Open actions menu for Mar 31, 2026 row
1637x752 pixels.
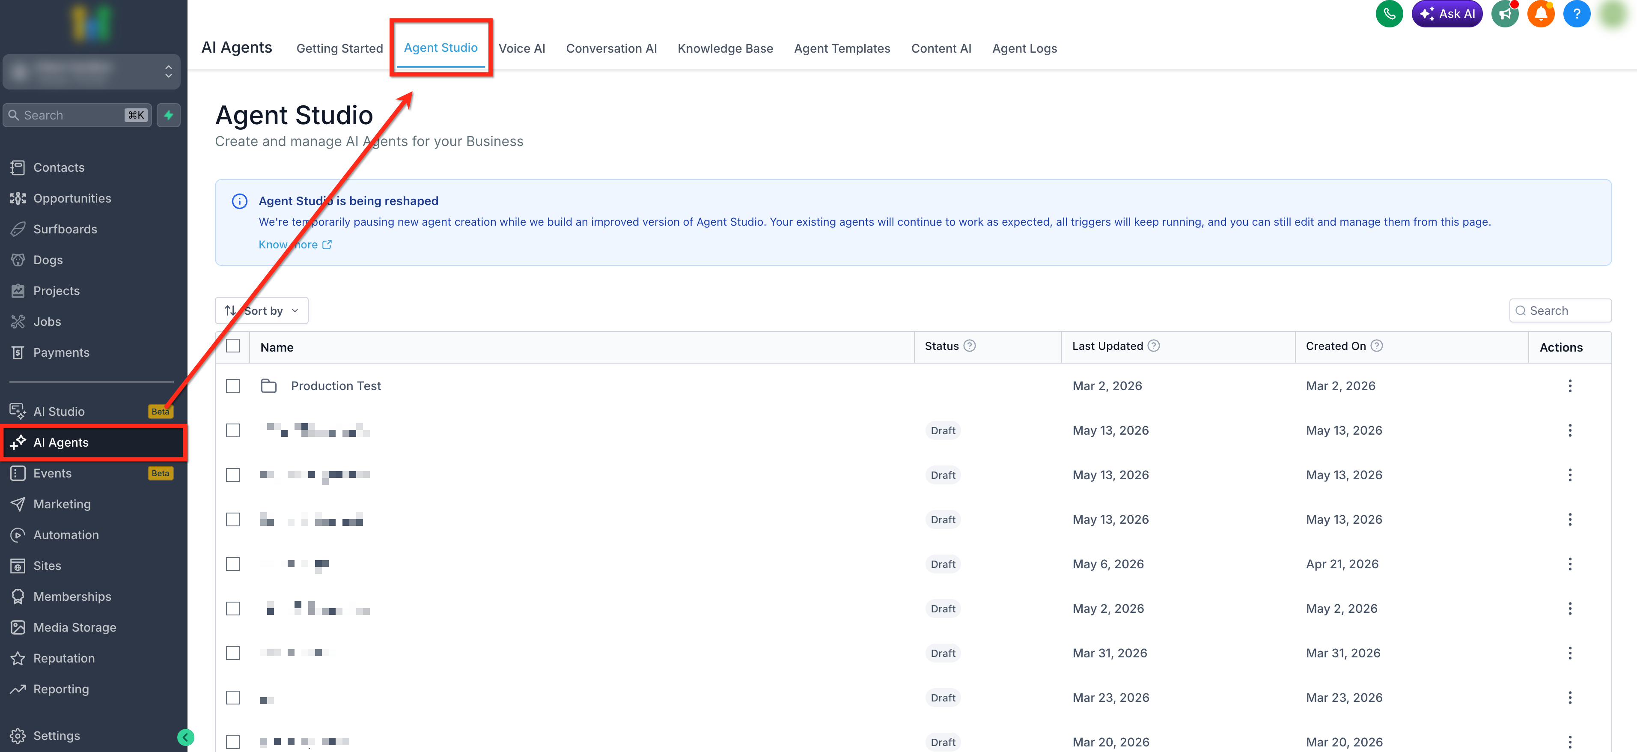click(1570, 654)
